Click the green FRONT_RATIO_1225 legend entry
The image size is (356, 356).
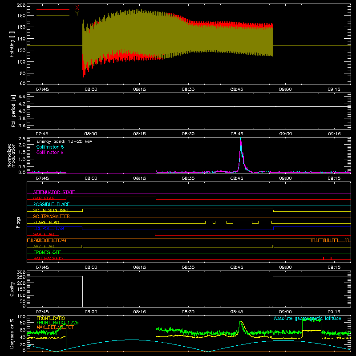point(57,323)
